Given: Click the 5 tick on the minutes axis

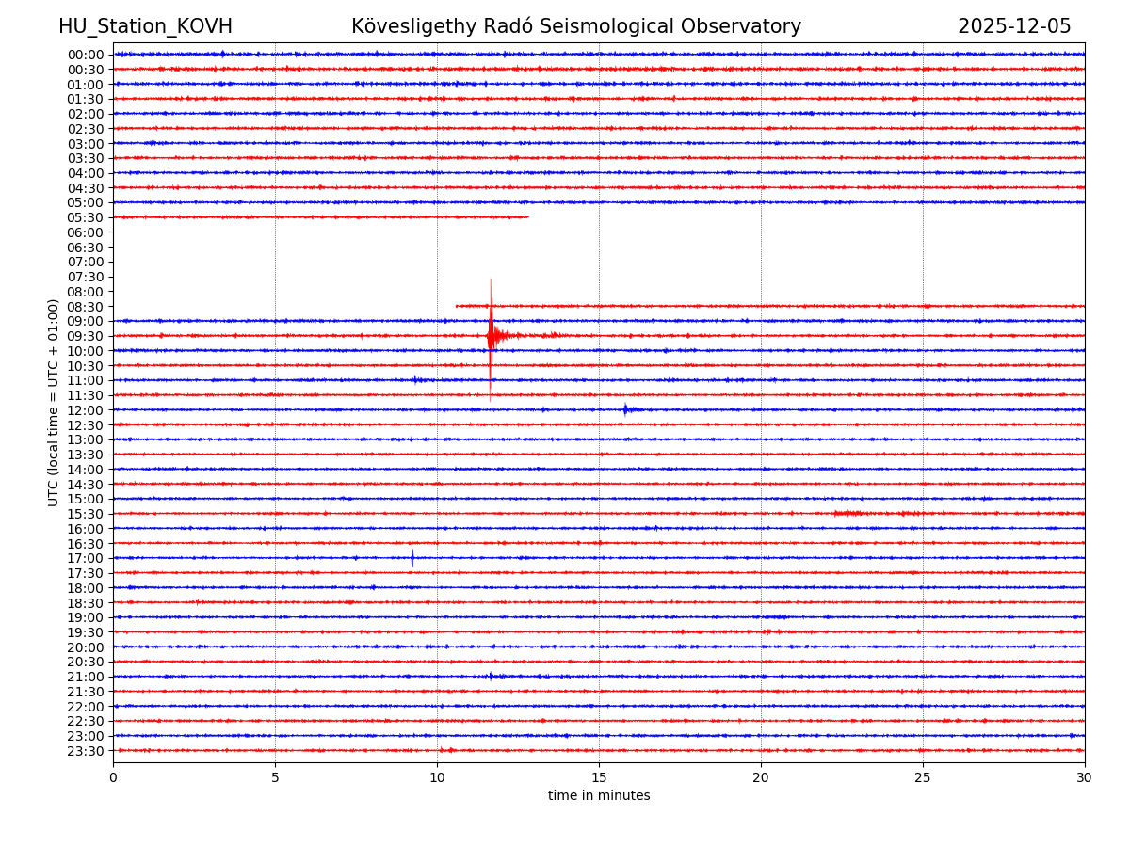Looking at the screenshot, I should pos(275,777).
